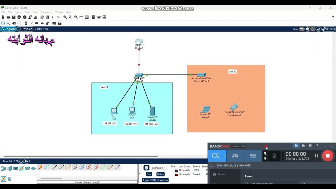The image size is (336, 189).
Task: Click the PC0 device icon
Action: pos(114,111)
